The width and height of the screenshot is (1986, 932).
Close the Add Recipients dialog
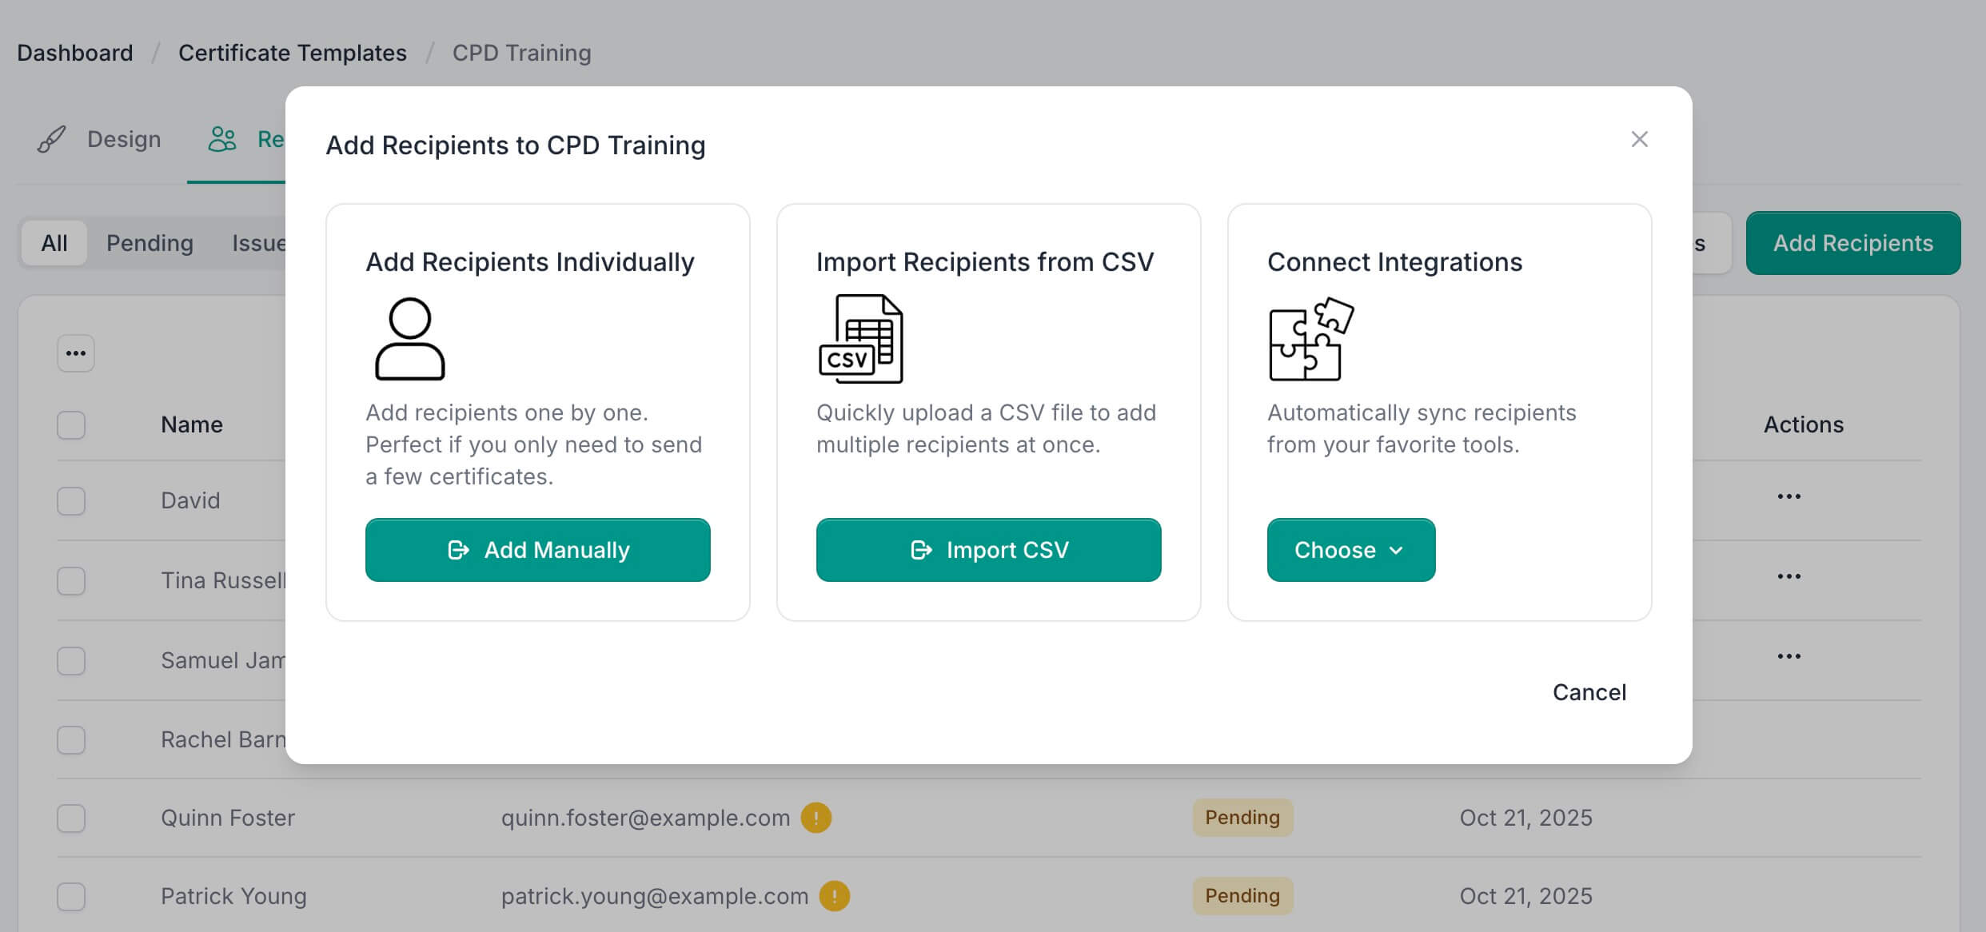click(x=1639, y=139)
